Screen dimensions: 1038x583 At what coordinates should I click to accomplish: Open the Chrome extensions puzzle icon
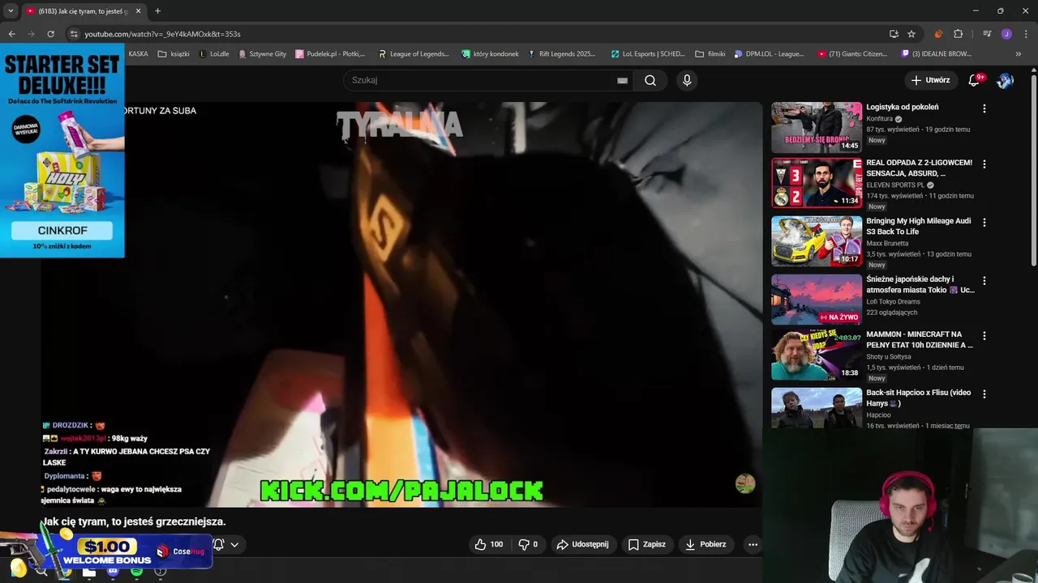pyautogui.click(x=958, y=34)
